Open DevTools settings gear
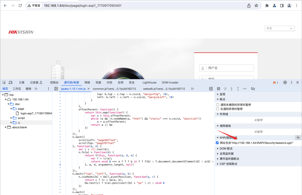The width and height of the screenshot is (302, 195). [285, 82]
